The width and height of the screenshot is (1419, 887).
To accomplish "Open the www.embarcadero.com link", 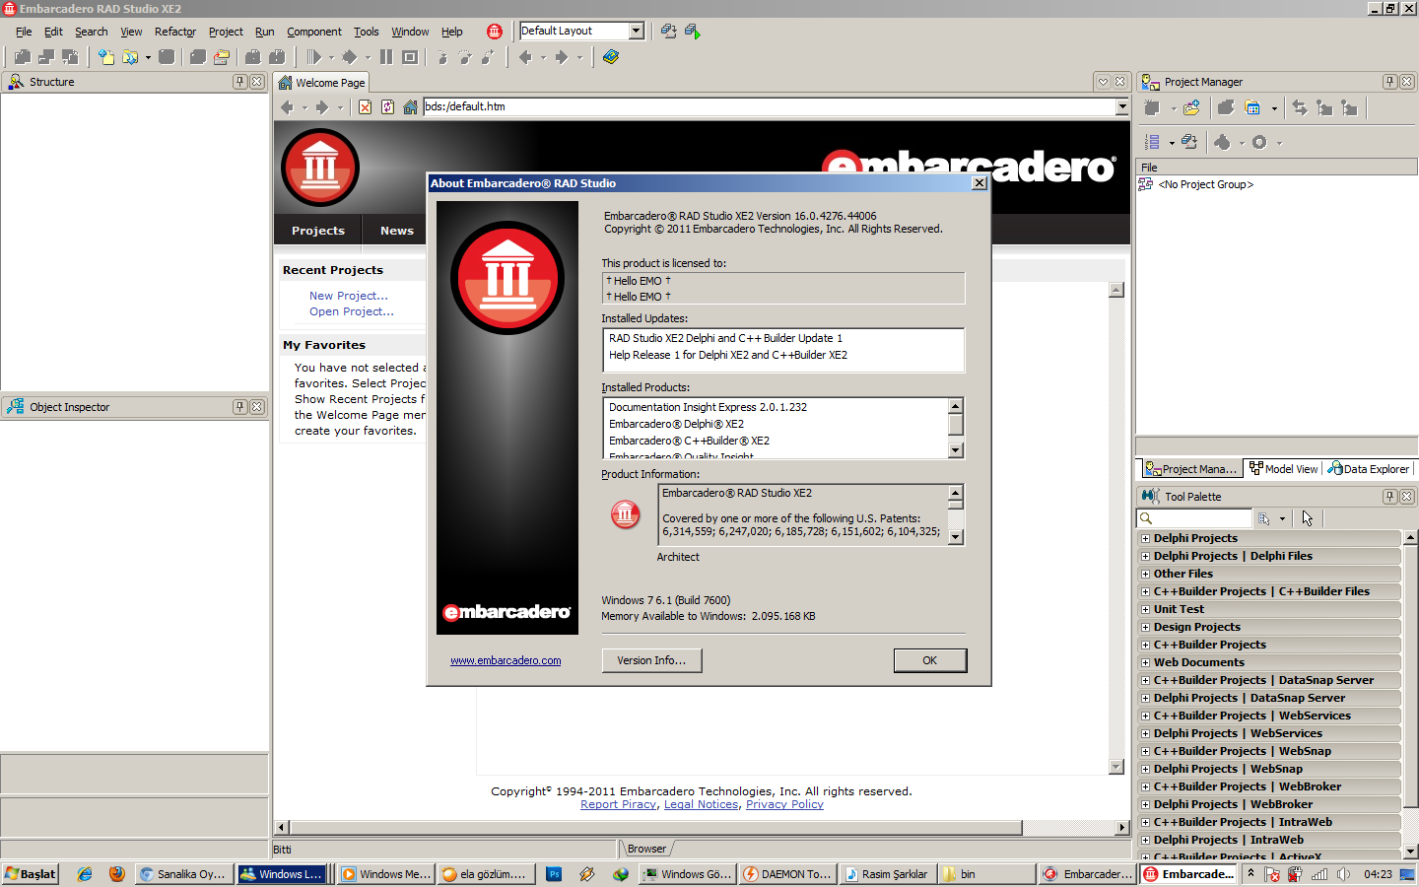I will 506,661.
